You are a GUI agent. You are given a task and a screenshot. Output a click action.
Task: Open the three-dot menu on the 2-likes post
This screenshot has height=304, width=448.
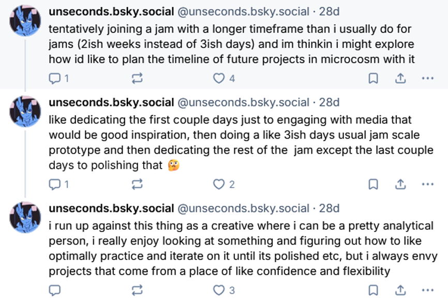click(427, 184)
